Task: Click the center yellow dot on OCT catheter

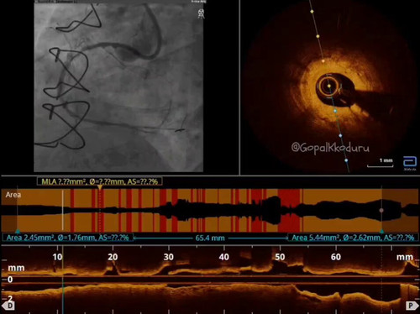Action: point(329,86)
